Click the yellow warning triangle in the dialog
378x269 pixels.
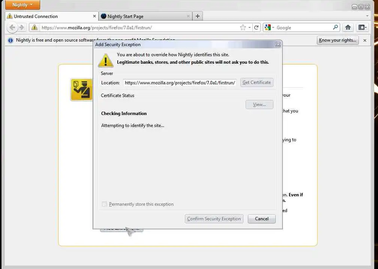click(106, 60)
